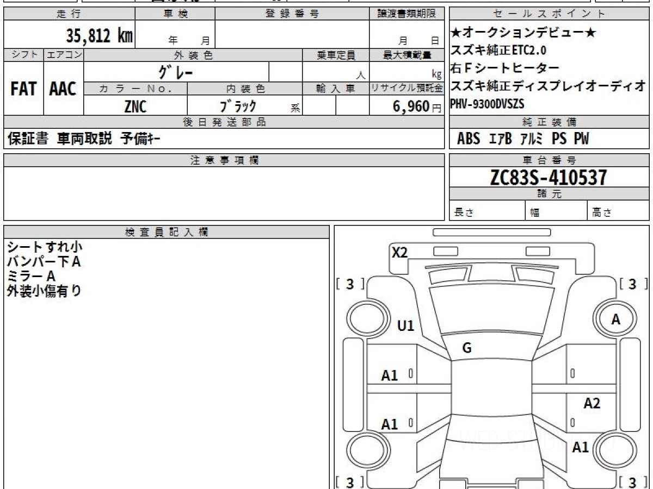Click the カラーNo. header cell
This screenshot has height=489, width=653.
(x=135, y=88)
